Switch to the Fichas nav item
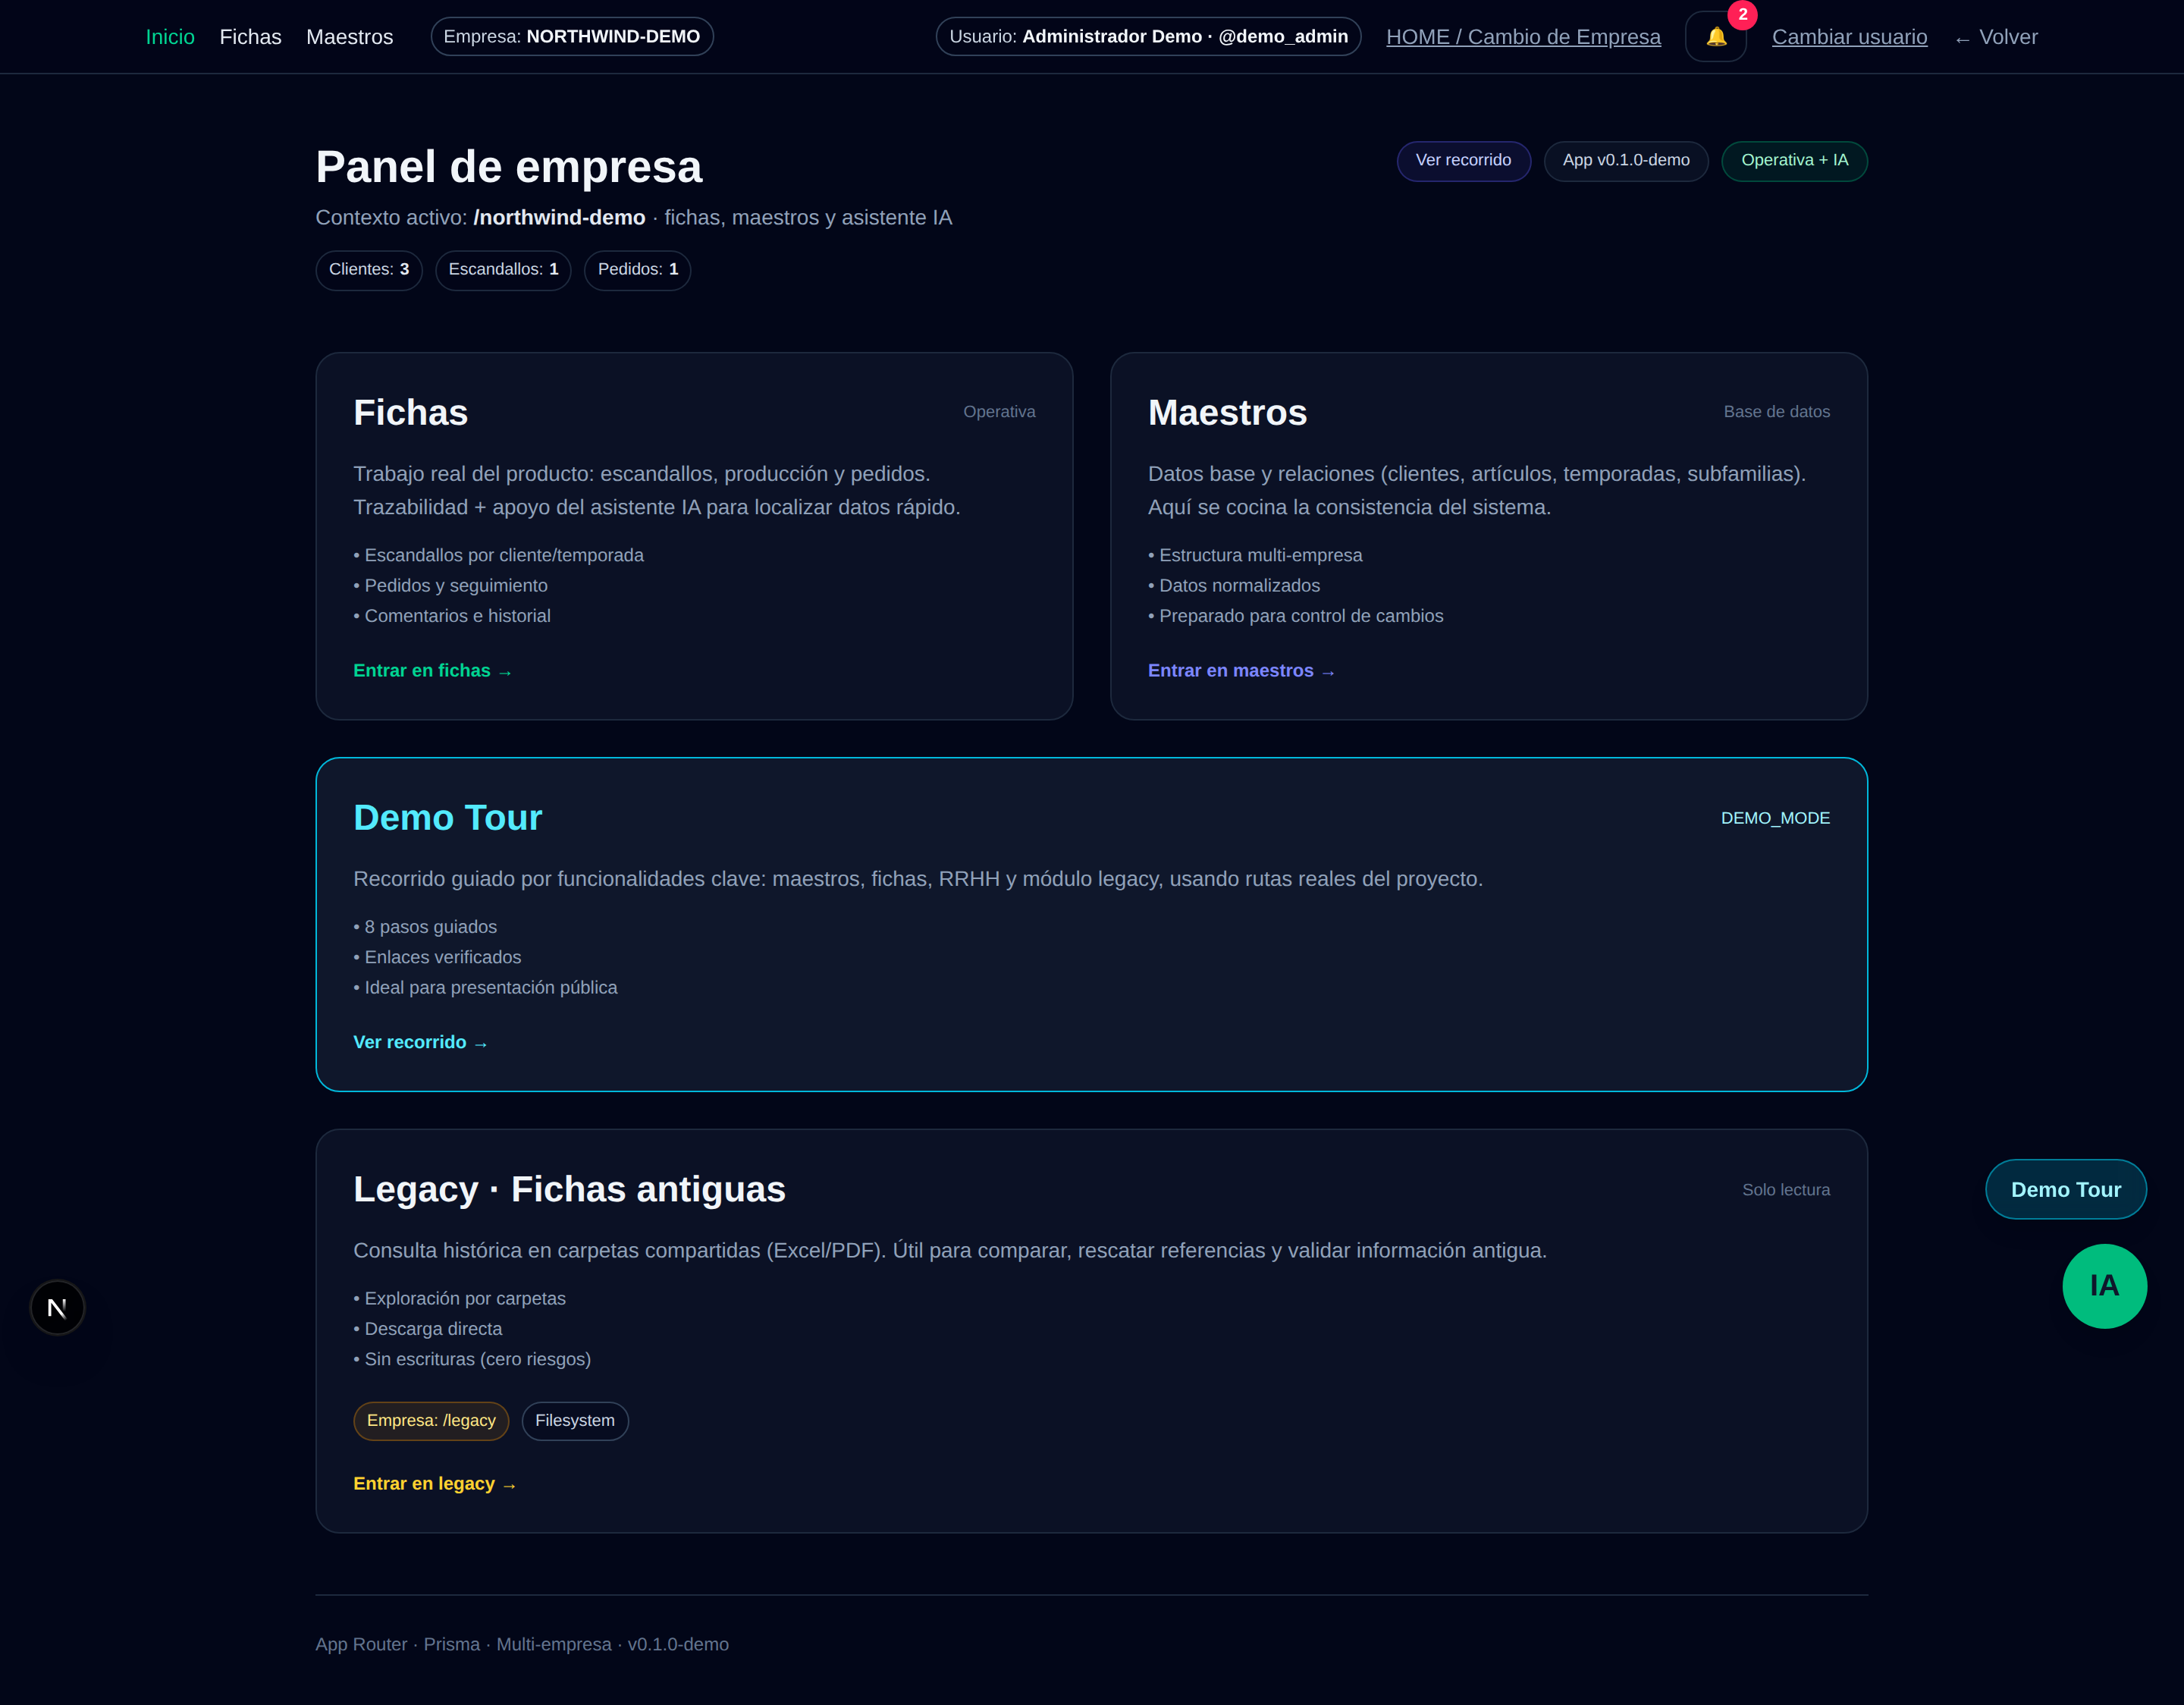 [x=250, y=37]
